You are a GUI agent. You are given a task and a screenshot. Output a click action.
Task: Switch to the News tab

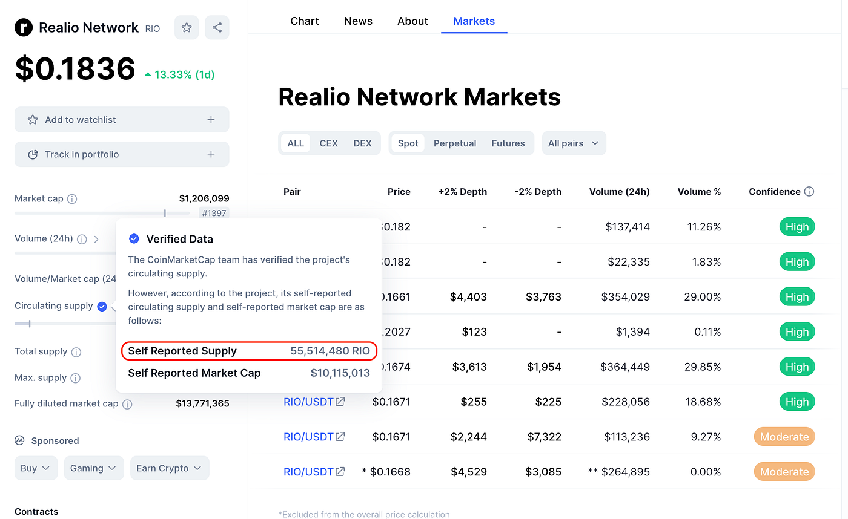pos(358,21)
